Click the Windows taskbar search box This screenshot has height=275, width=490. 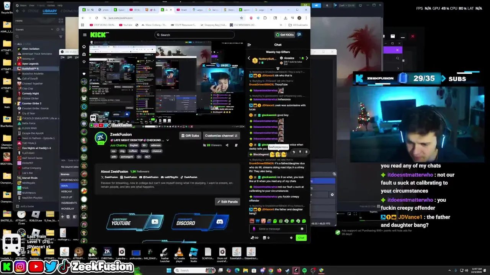click(194, 270)
